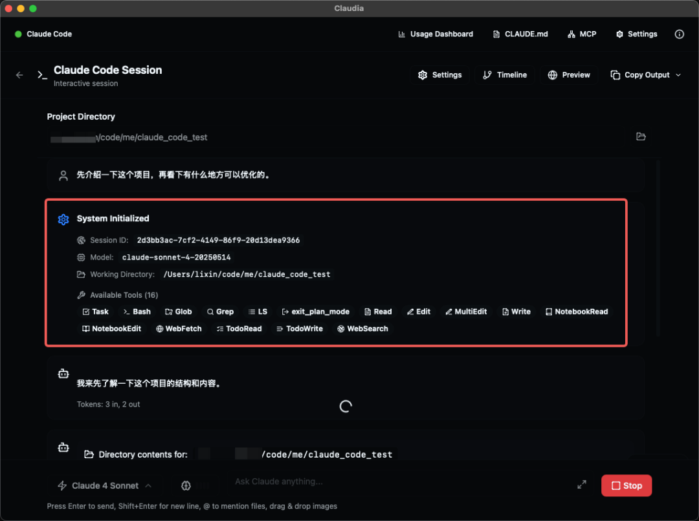Expand the prompt input editor
The image size is (699, 521).
(582, 485)
